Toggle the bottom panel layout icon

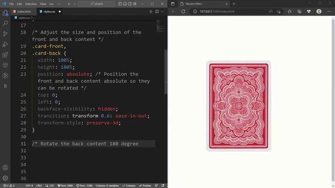coord(125,4)
